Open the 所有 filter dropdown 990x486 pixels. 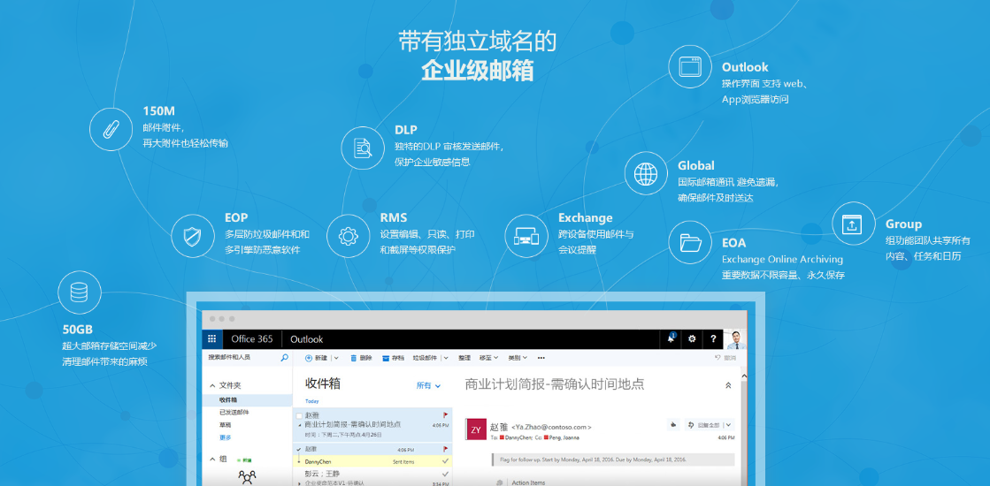429,385
